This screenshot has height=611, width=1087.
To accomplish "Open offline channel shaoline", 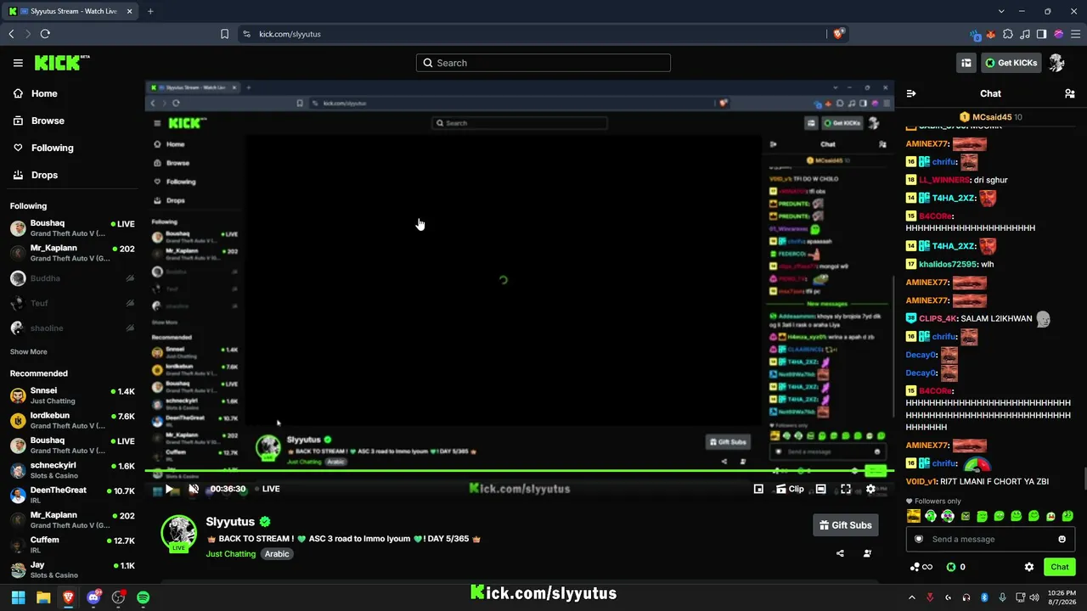I will click(x=72, y=328).
